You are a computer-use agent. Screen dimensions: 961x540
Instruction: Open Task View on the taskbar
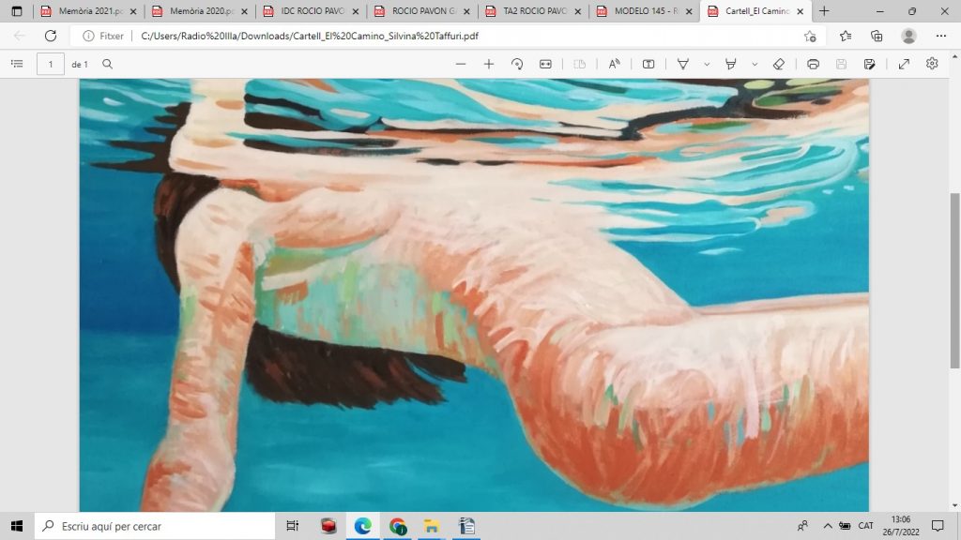pos(293,526)
